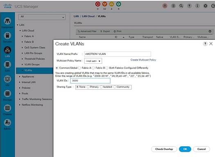Click the VLAN Name/Prefix input field
The width and height of the screenshot is (215, 157).
click(118, 54)
